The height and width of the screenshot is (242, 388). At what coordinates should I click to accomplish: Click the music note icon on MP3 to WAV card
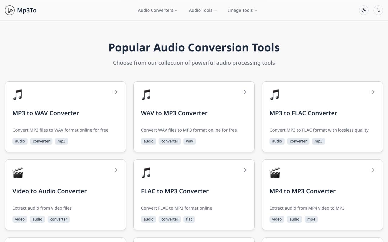pyautogui.click(x=18, y=95)
